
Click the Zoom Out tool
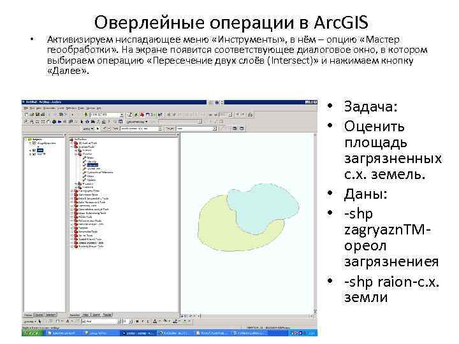(32, 122)
